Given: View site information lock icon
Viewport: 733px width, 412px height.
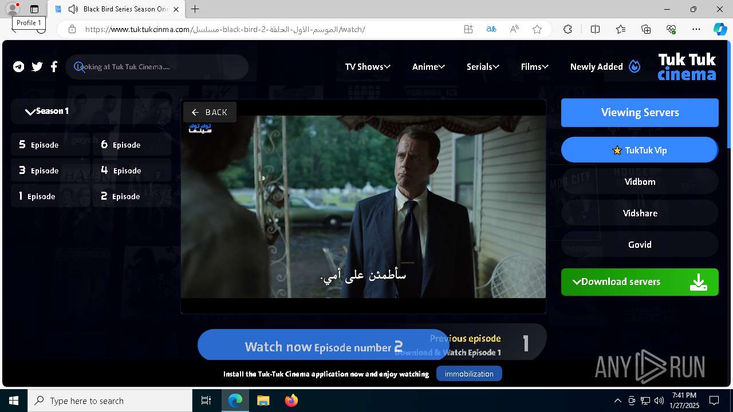Looking at the screenshot, I should tap(72, 29).
